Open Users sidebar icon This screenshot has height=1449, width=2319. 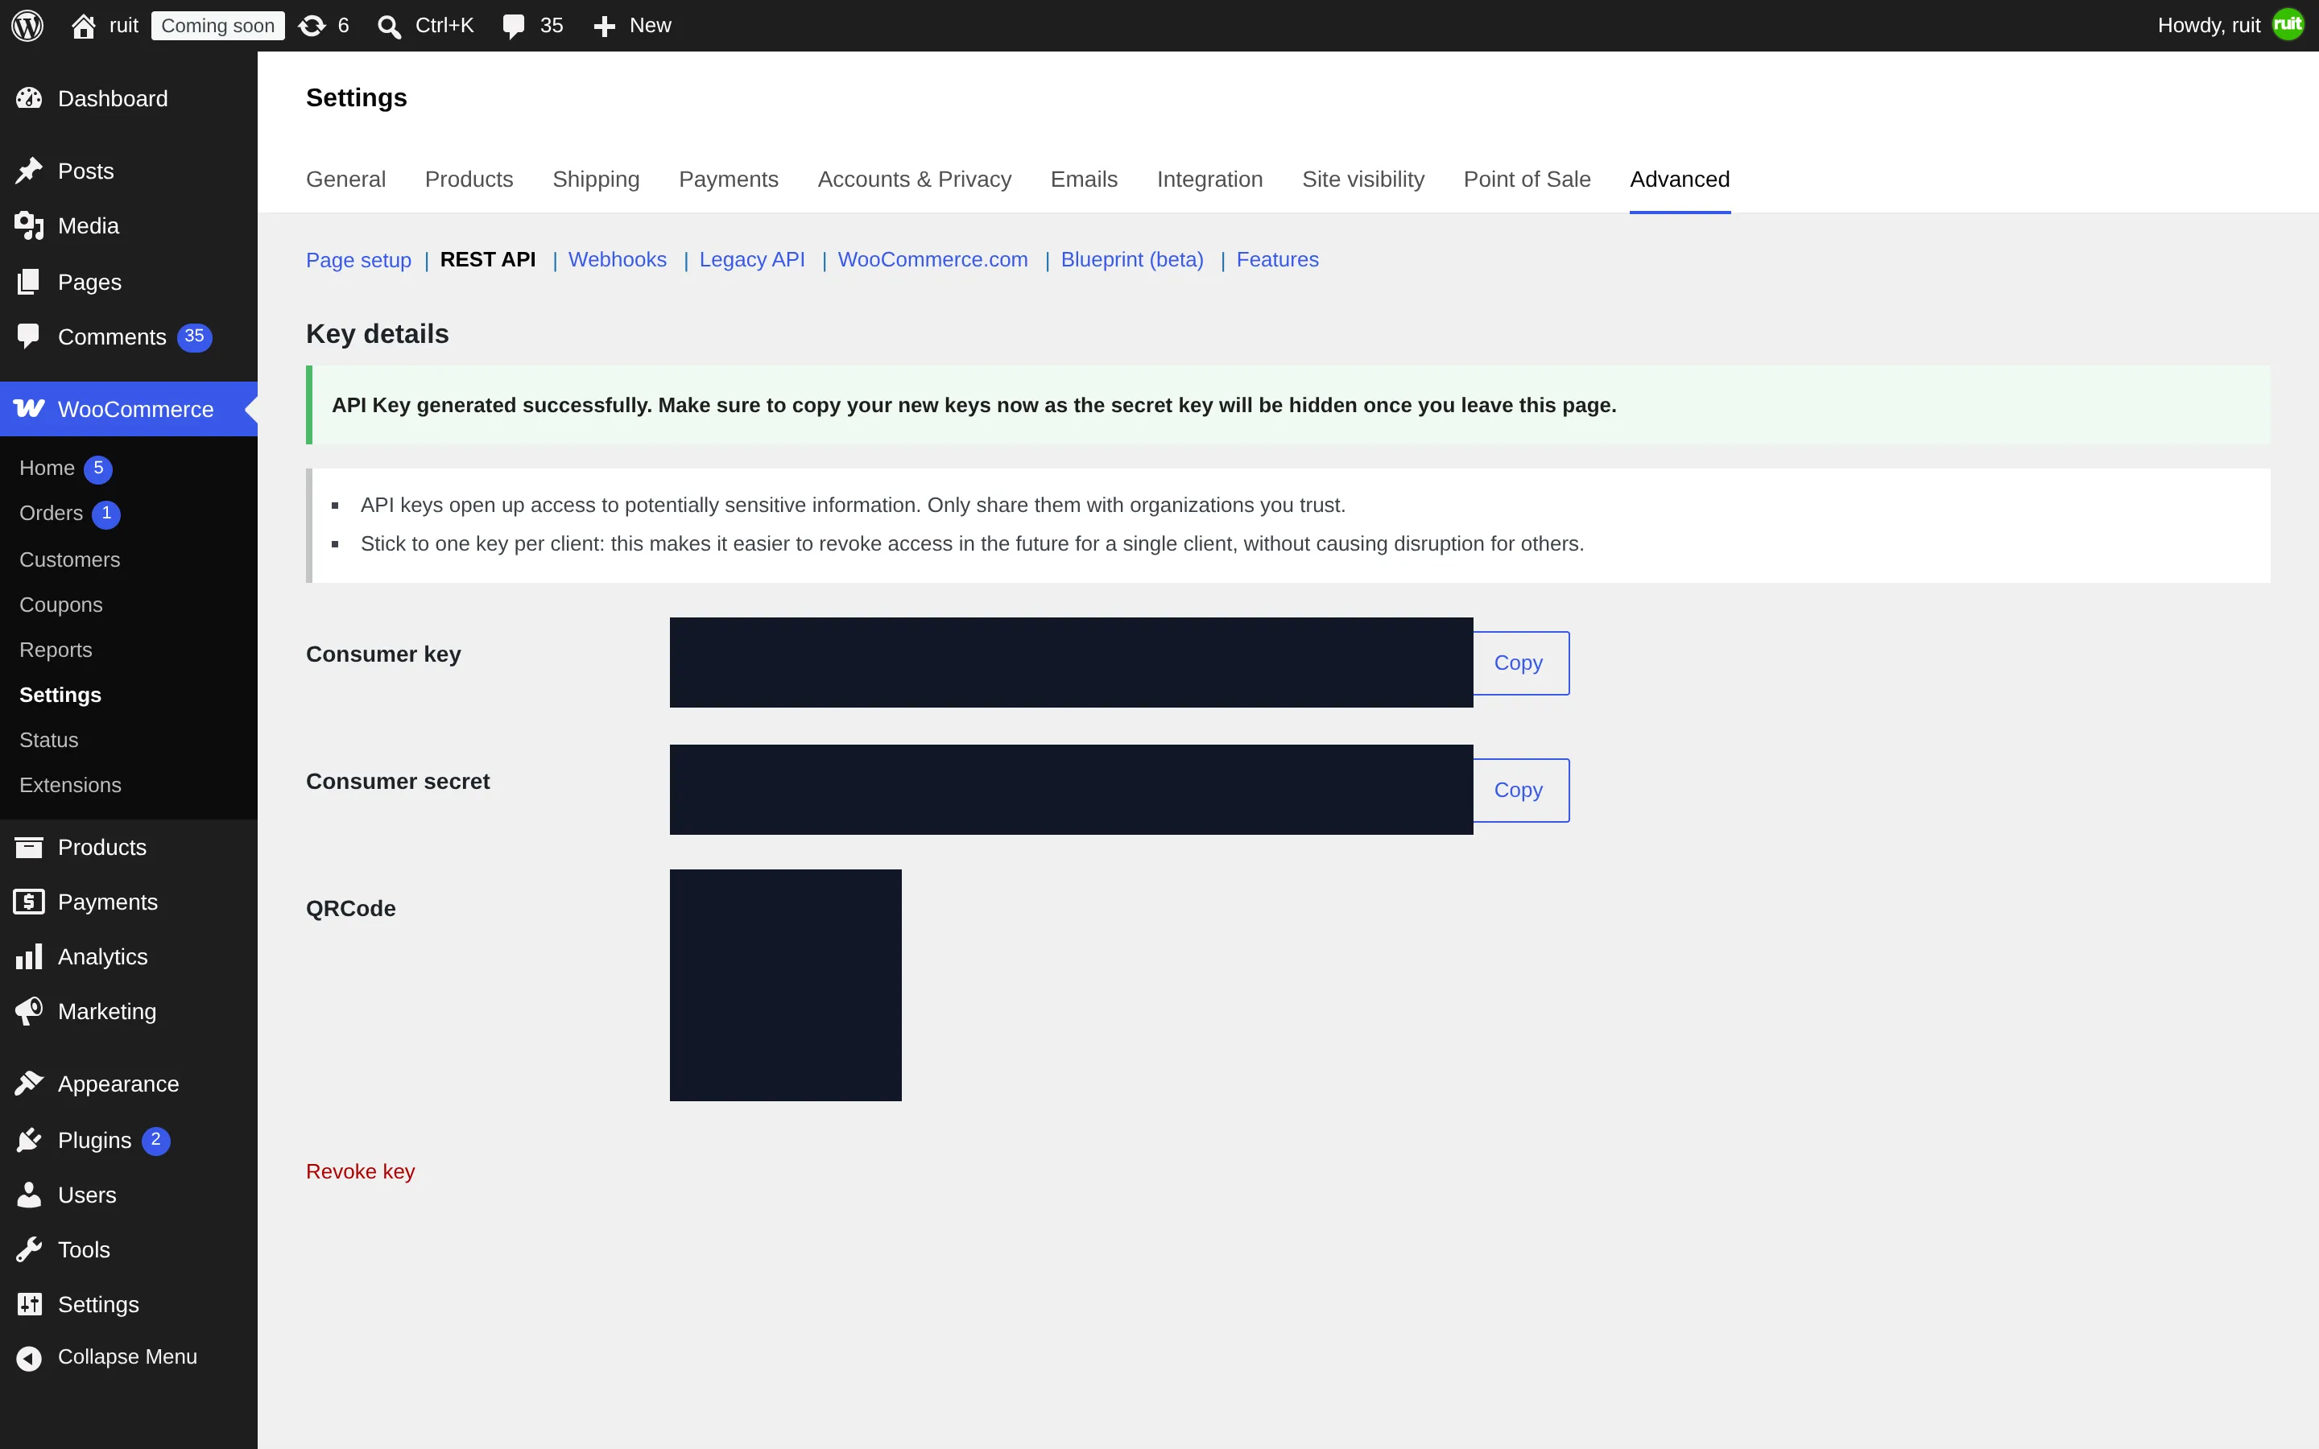(29, 1194)
